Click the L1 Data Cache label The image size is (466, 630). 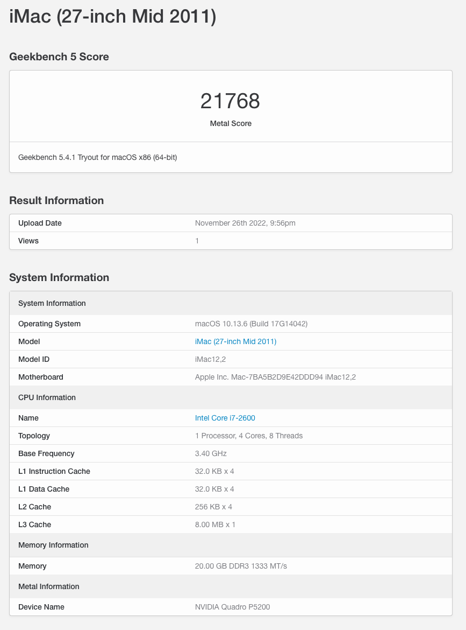[44, 489]
